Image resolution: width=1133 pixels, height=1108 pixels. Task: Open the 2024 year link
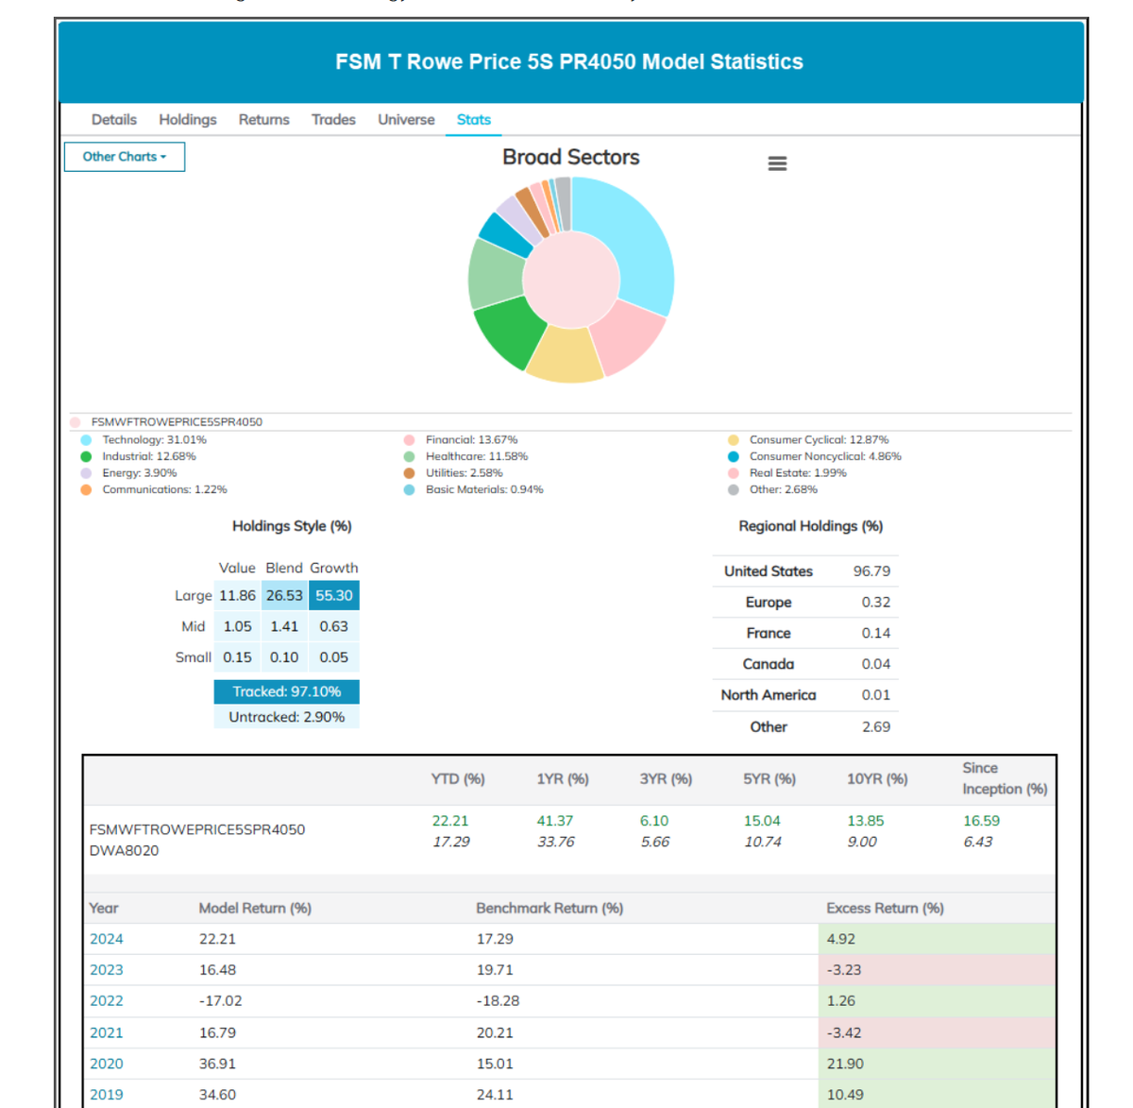tap(107, 940)
